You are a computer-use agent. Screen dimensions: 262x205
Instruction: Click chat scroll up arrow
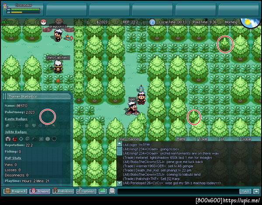click(120, 144)
